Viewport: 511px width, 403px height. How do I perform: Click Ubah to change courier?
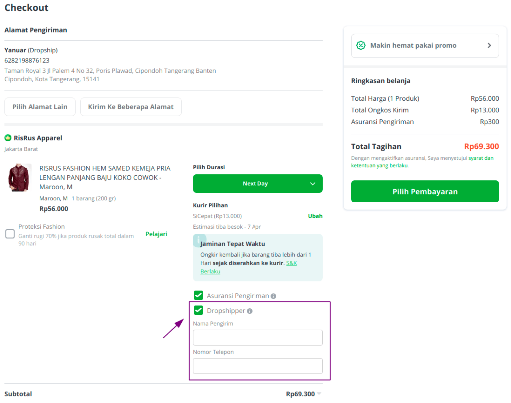point(315,216)
